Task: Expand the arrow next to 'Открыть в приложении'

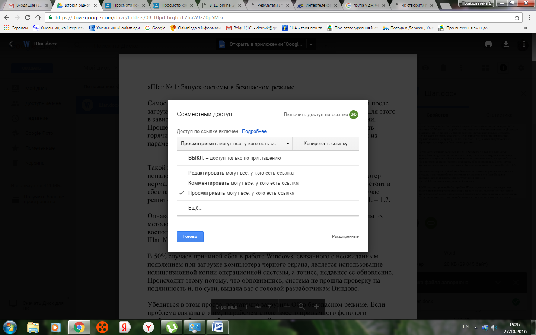Action: [x=311, y=44]
